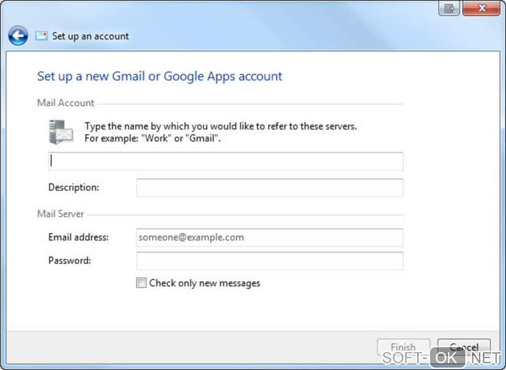The height and width of the screenshot is (370, 506).
Task: Click the 'For example: "Work" or "Gmail"' text
Action: (x=153, y=139)
